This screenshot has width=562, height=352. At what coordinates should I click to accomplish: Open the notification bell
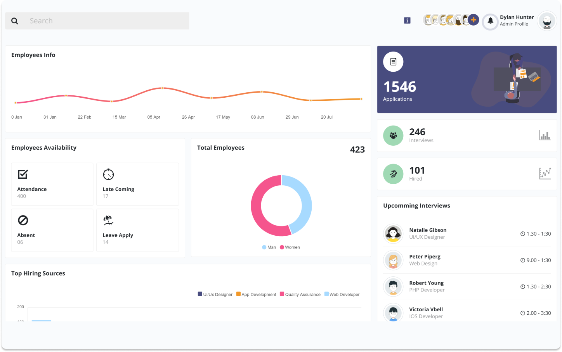490,22
